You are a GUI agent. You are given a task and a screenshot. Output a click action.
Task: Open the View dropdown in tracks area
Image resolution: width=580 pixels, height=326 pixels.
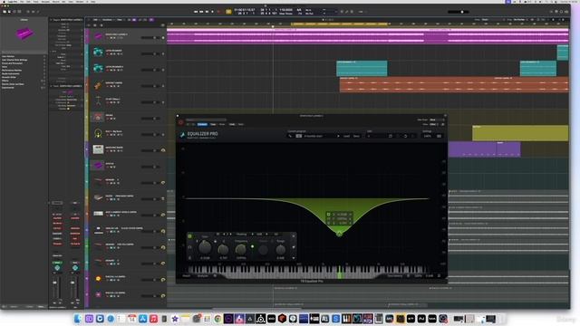121,20
